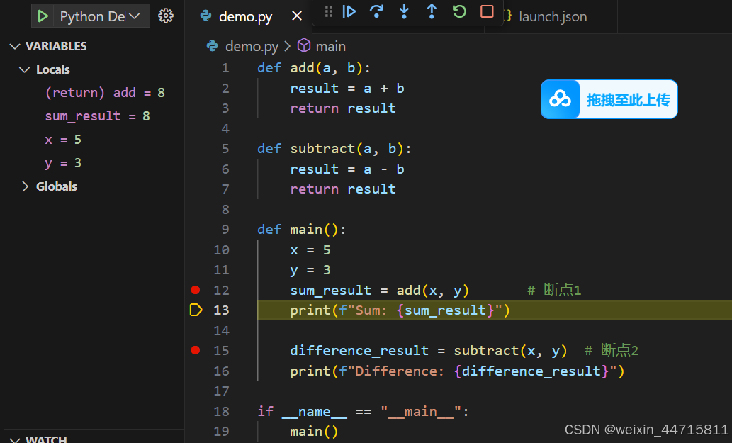Restart the debug session
732x443 pixels.
coord(459,12)
